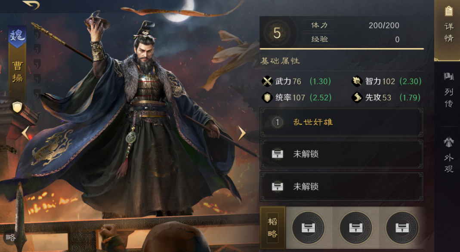Viewport: 460px width, 252px height.
Task: Tap the first locked 韬略 slot
Action: [x=309, y=227]
